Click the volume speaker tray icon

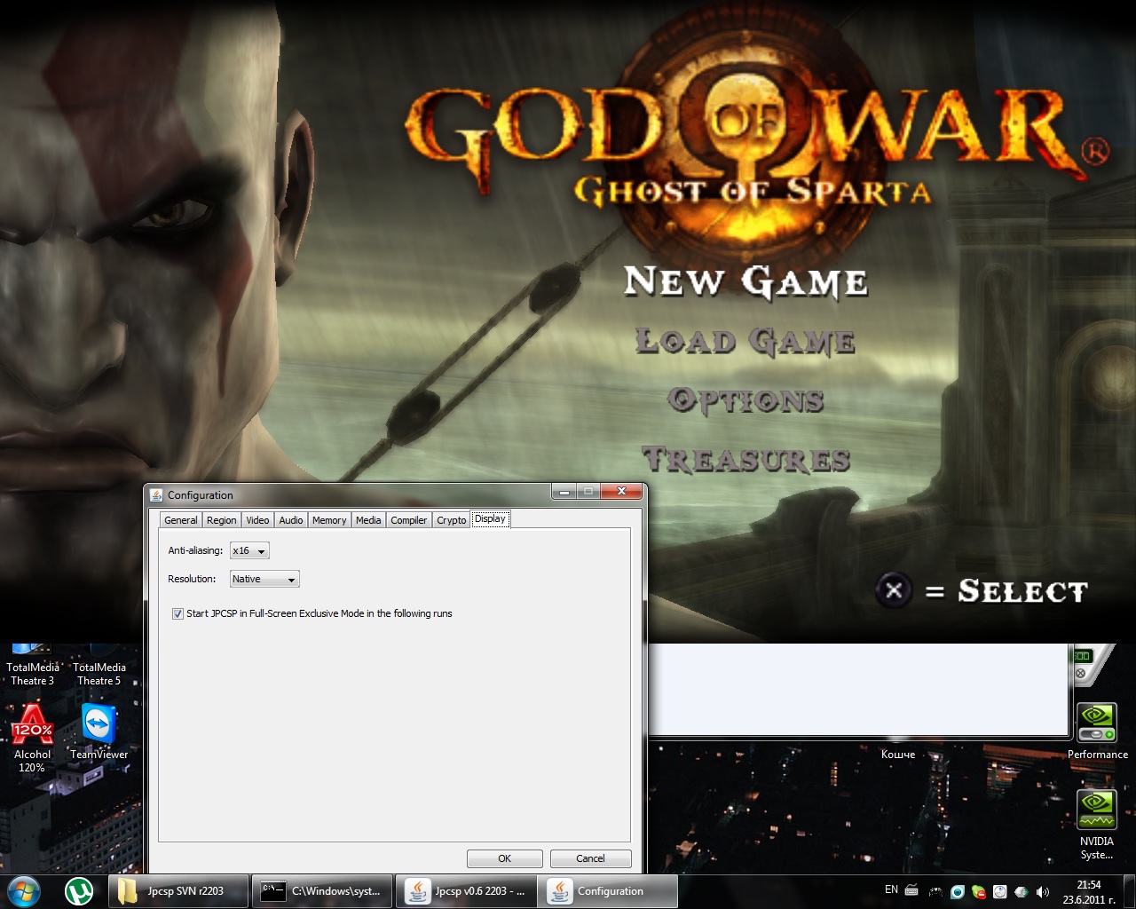click(1042, 891)
